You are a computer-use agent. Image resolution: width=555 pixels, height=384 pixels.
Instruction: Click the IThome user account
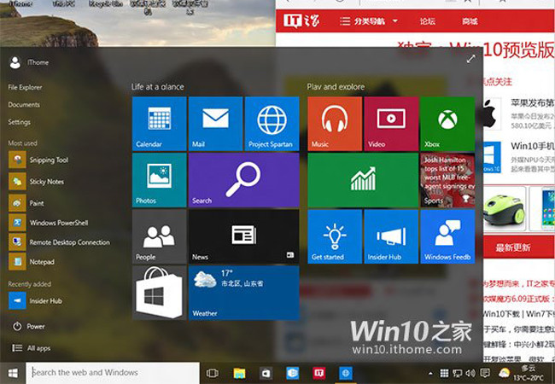coord(29,62)
